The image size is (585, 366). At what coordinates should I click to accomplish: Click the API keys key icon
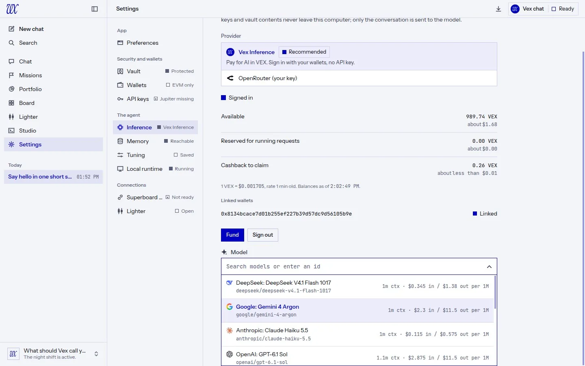pyautogui.click(x=120, y=99)
